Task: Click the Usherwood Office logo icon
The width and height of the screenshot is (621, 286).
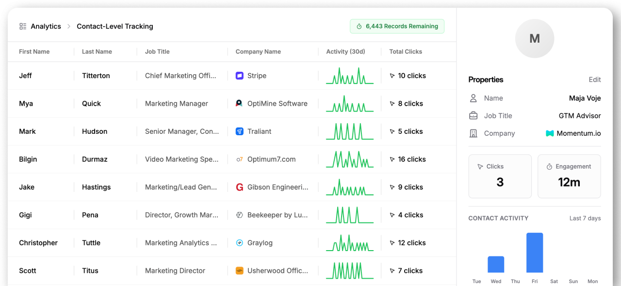Action: (239, 270)
